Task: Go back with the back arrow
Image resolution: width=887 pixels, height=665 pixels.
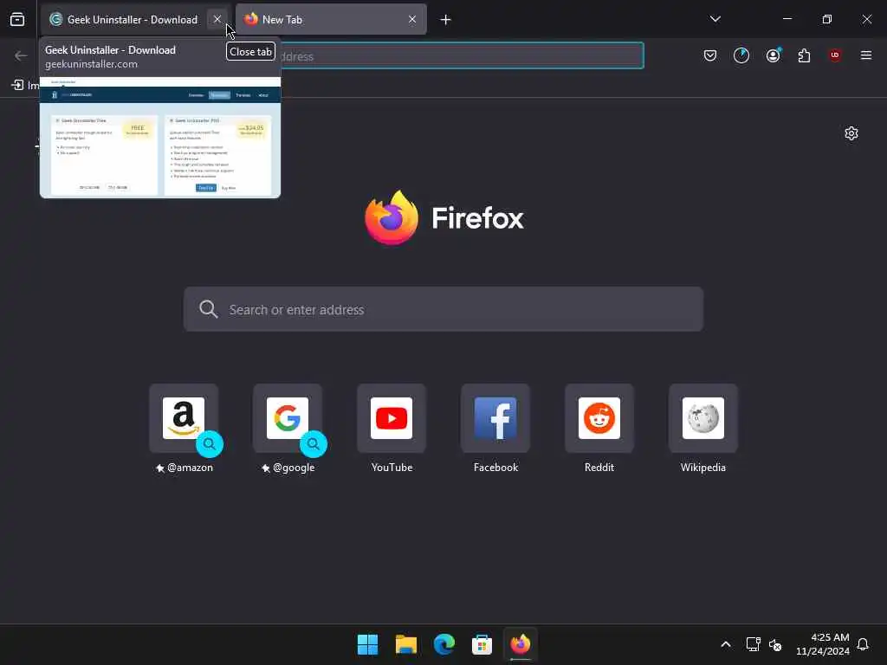Action: [21, 55]
